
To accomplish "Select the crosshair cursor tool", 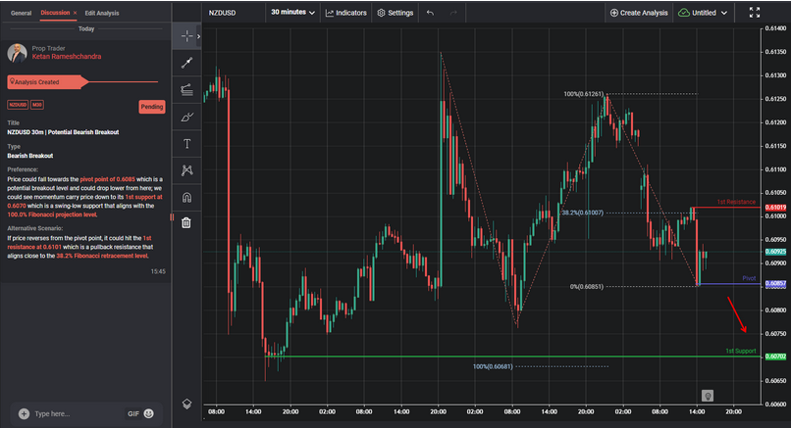I will pos(186,36).
